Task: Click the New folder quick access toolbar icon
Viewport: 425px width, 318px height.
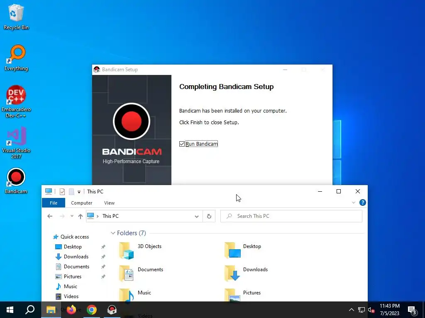Action: coord(71,192)
